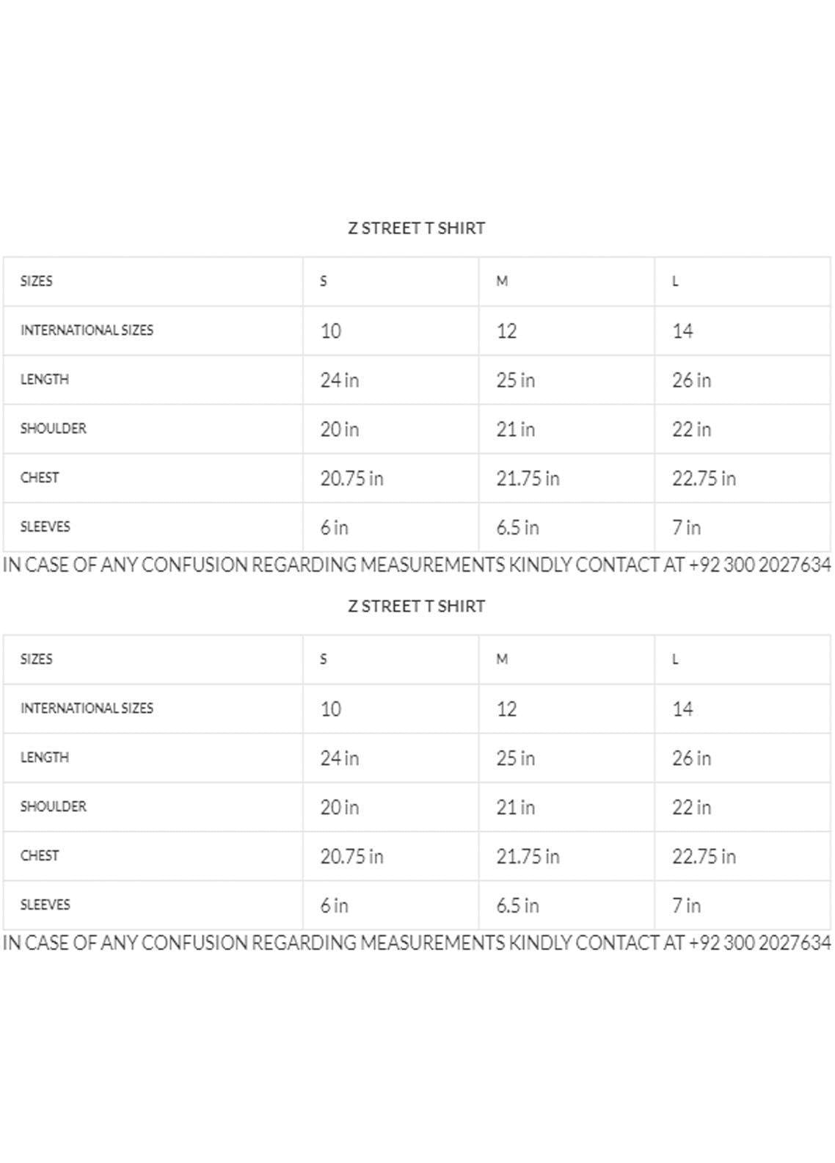Image resolution: width=835 pixels, height=1163 pixels.
Task: Click international size 10 in top table
Action: 330,331
